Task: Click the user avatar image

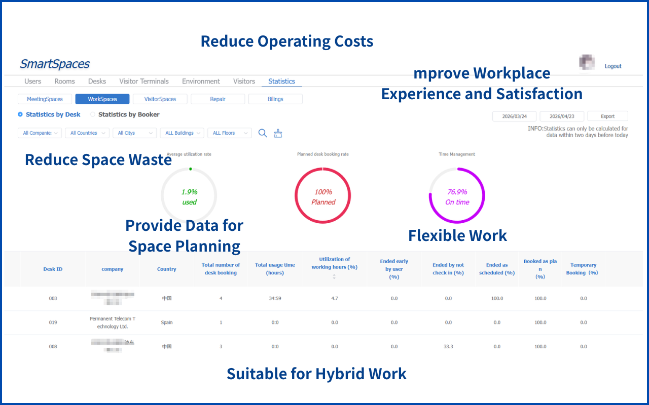Action: 587,62
